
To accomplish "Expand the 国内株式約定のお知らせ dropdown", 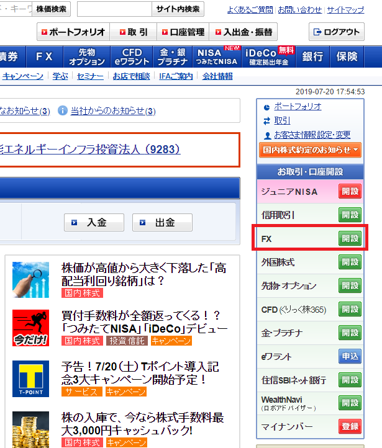I will pos(310,150).
